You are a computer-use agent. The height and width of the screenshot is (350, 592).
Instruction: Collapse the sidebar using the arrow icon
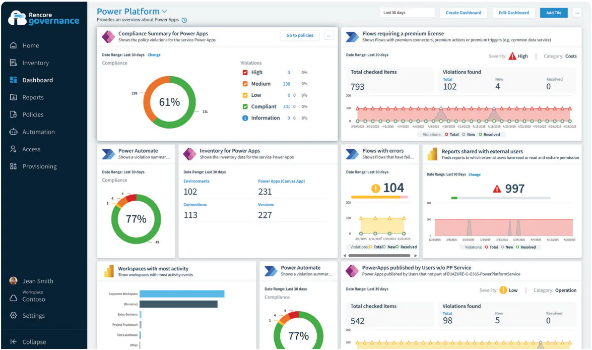[x=13, y=342]
